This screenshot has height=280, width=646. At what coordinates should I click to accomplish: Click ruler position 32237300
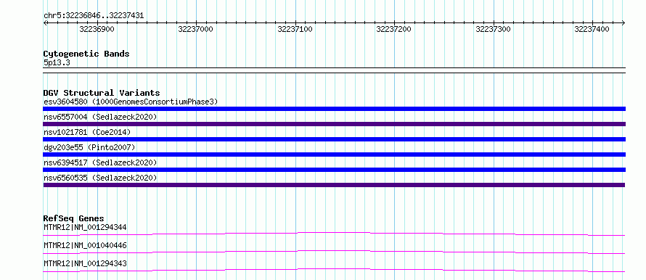[x=493, y=29]
